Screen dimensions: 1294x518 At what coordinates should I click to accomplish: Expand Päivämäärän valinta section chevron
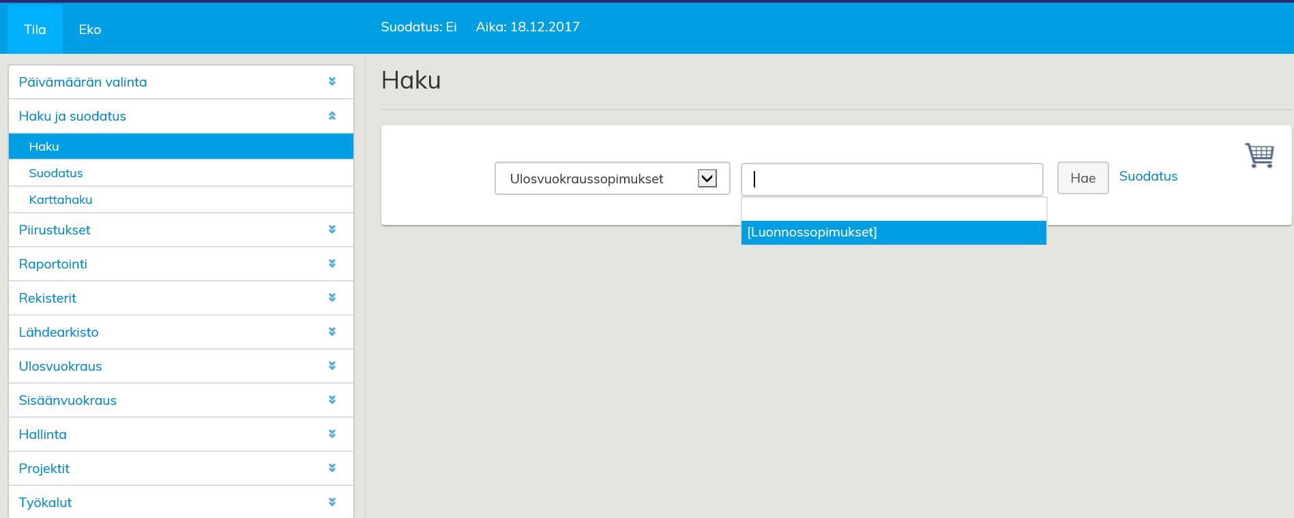tap(332, 82)
